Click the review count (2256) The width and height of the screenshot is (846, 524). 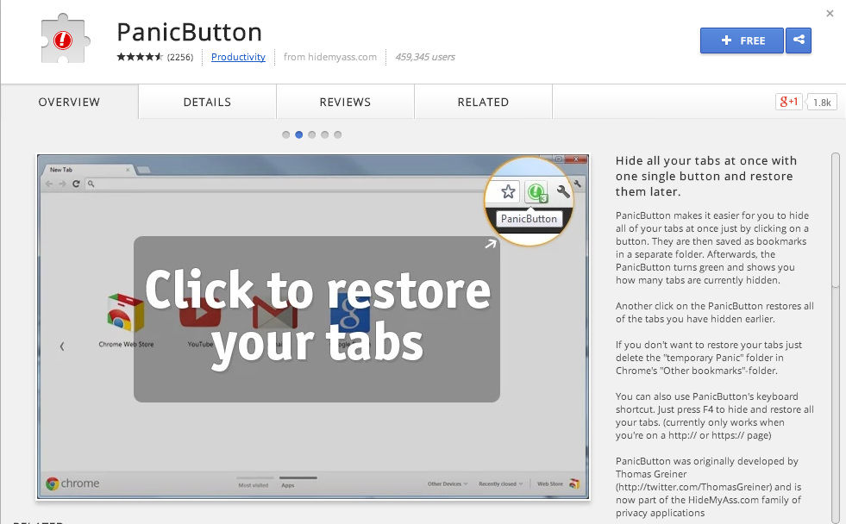180,57
